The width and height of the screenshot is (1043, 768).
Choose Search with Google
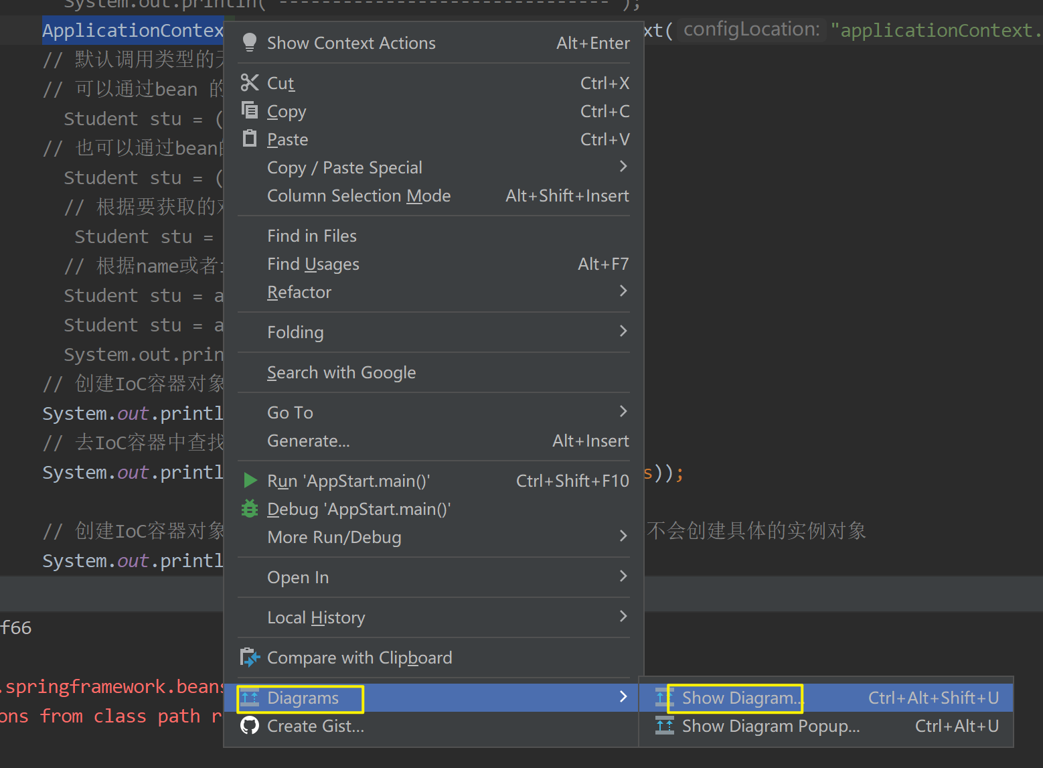pos(433,372)
